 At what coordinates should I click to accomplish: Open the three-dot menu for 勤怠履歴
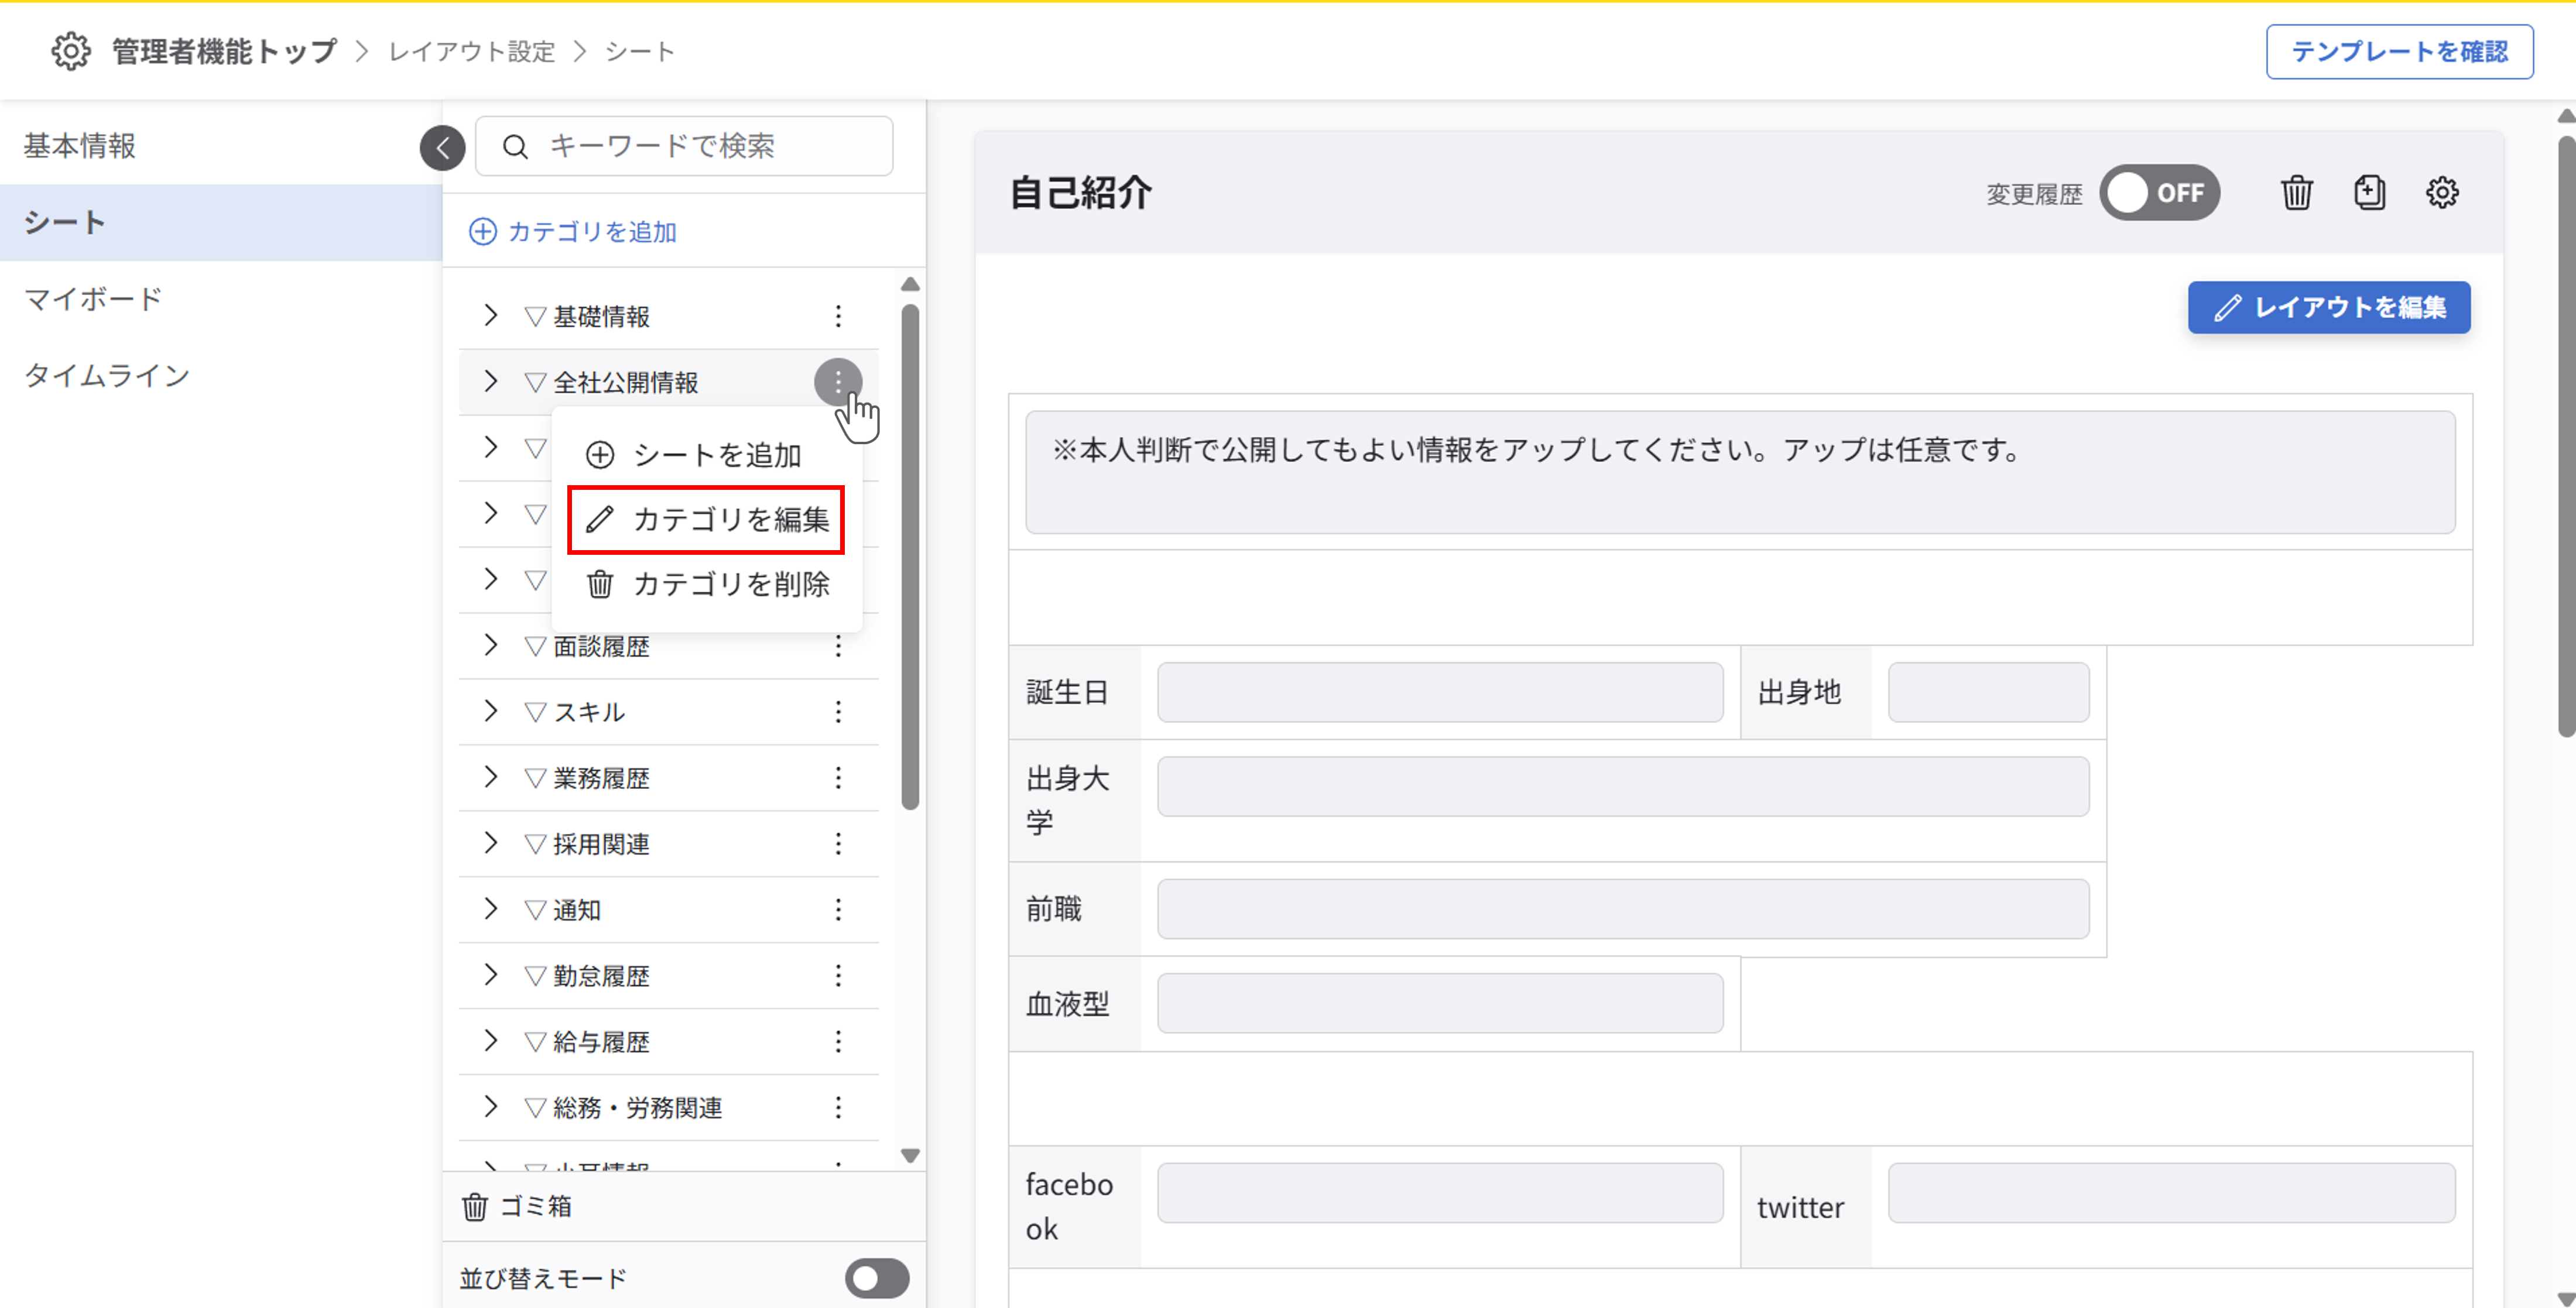click(838, 976)
